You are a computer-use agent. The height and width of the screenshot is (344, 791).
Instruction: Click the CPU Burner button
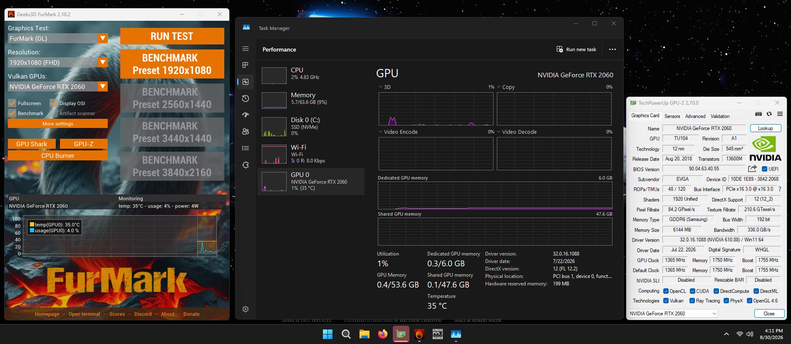point(58,155)
